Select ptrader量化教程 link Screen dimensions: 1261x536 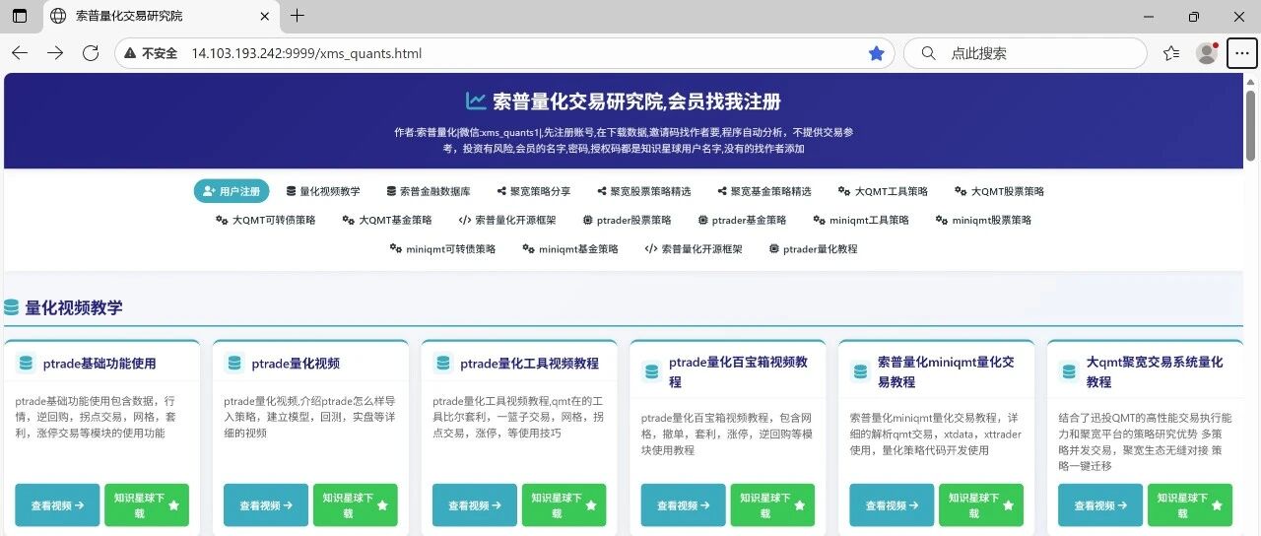coord(813,249)
